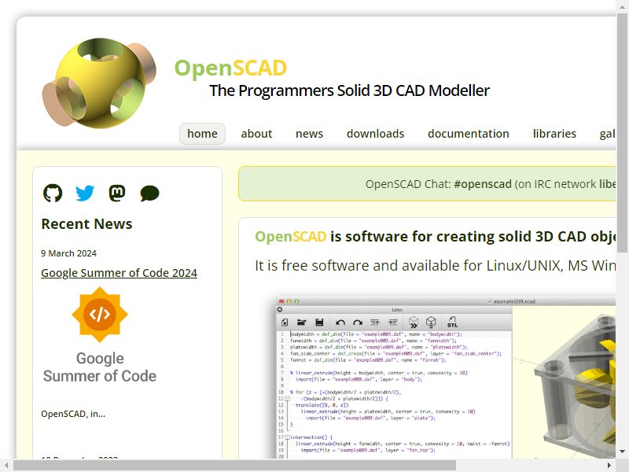Viewport: 629px width, 472px height.
Task: Click the OpenSCAD title heading
Action: 230,68
